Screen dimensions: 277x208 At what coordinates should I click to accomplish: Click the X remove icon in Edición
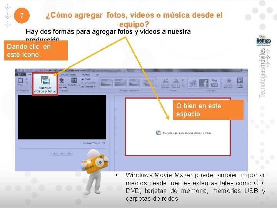[183, 80]
